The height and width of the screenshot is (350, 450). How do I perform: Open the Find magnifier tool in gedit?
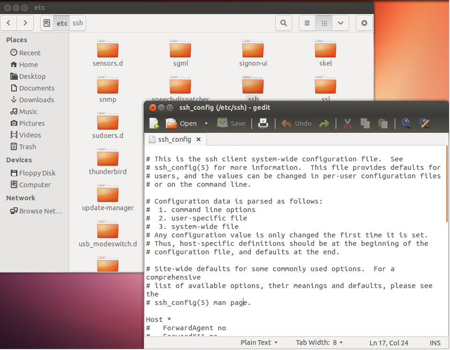(406, 123)
